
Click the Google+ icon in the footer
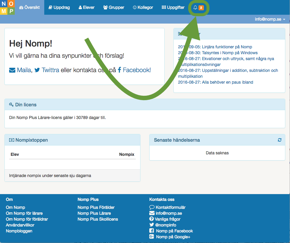(151, 237)
